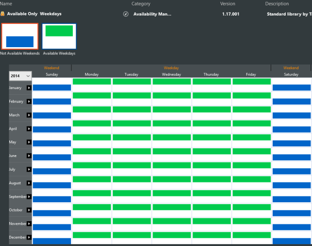Select the October Tuesday green block
Screen dimensions: 312x246
132,207
